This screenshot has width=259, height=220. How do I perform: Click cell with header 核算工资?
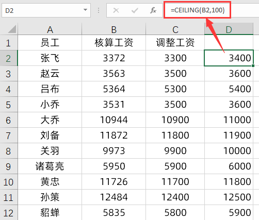[x=114, y=43]
